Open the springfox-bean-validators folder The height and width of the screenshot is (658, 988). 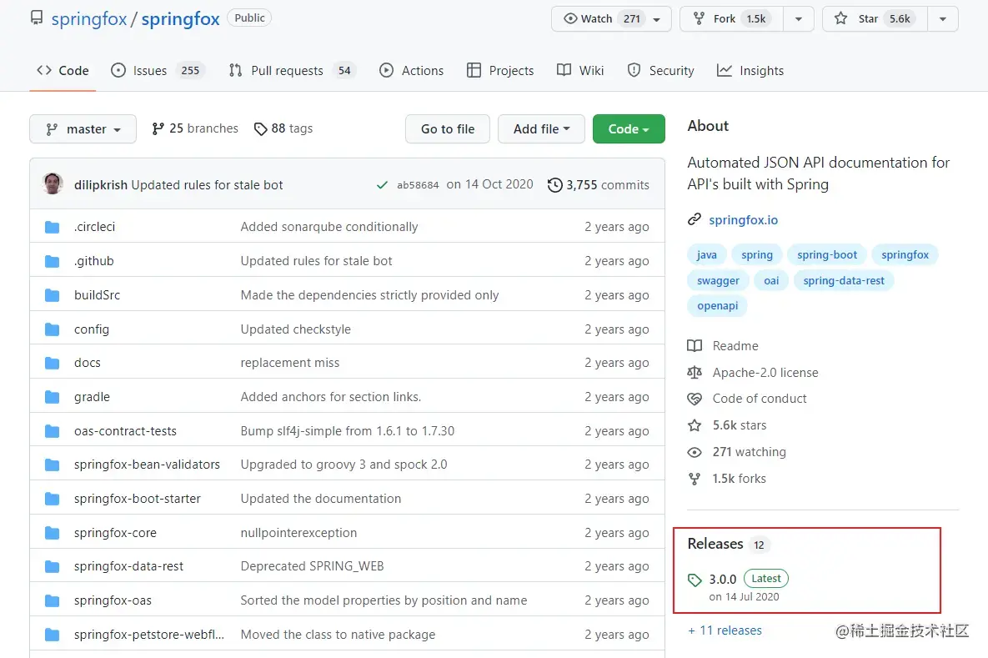point(147,465)
